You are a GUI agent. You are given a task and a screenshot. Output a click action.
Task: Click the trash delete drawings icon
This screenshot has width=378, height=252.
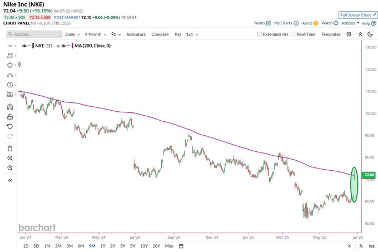point(9,149)
